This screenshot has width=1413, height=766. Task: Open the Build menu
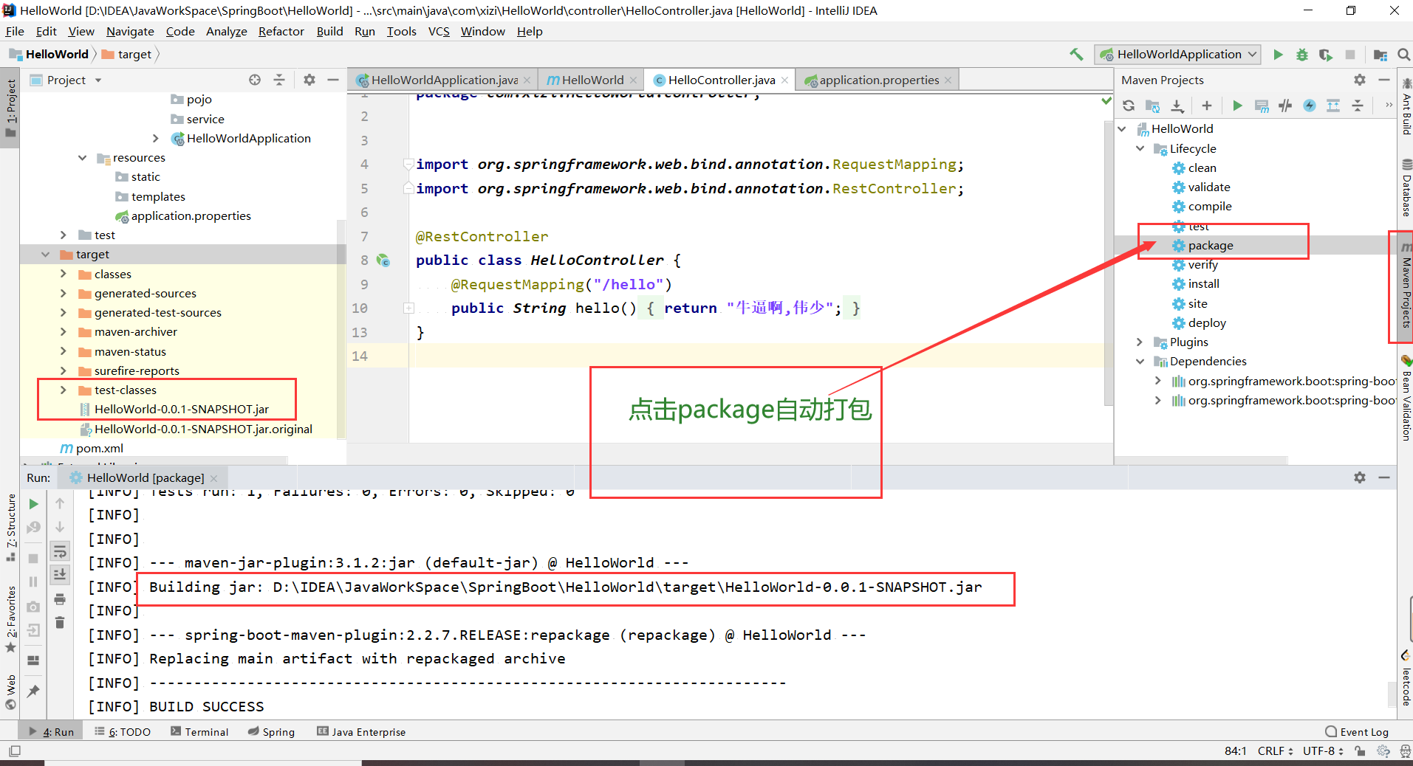329,31
